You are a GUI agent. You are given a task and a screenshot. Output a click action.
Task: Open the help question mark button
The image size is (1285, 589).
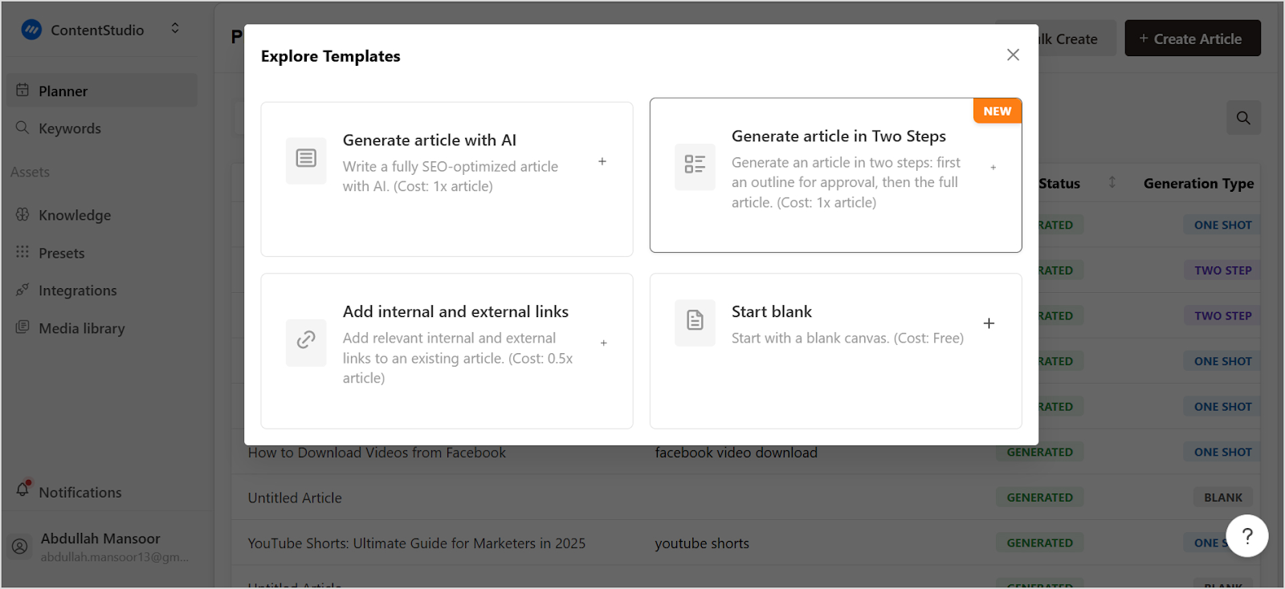[1247, 535]
